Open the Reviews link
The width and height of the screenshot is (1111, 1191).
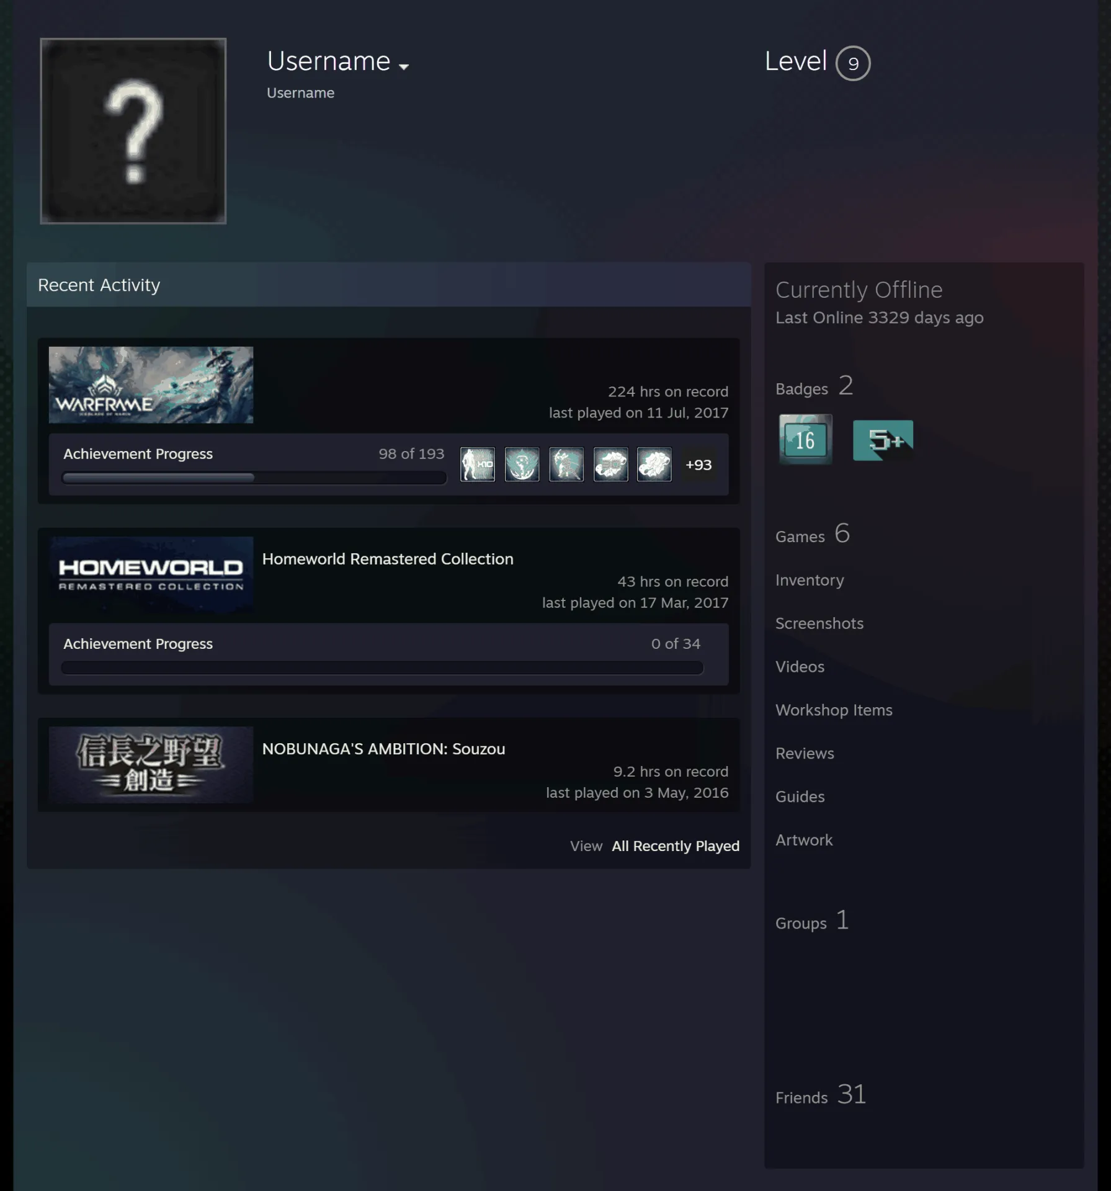coord(805,754)
